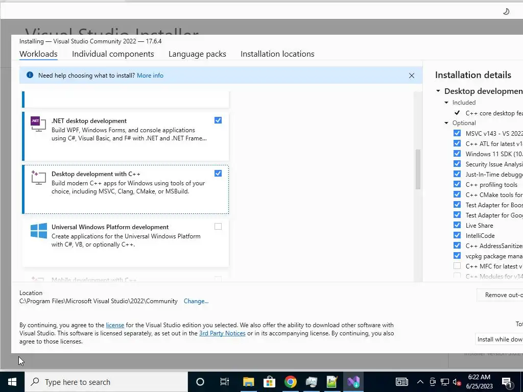Uncheck C++ CMake tools component

457,194
